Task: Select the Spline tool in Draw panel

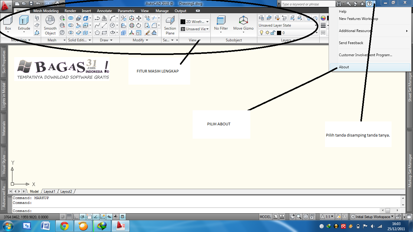Action: (x=97, y=25)
